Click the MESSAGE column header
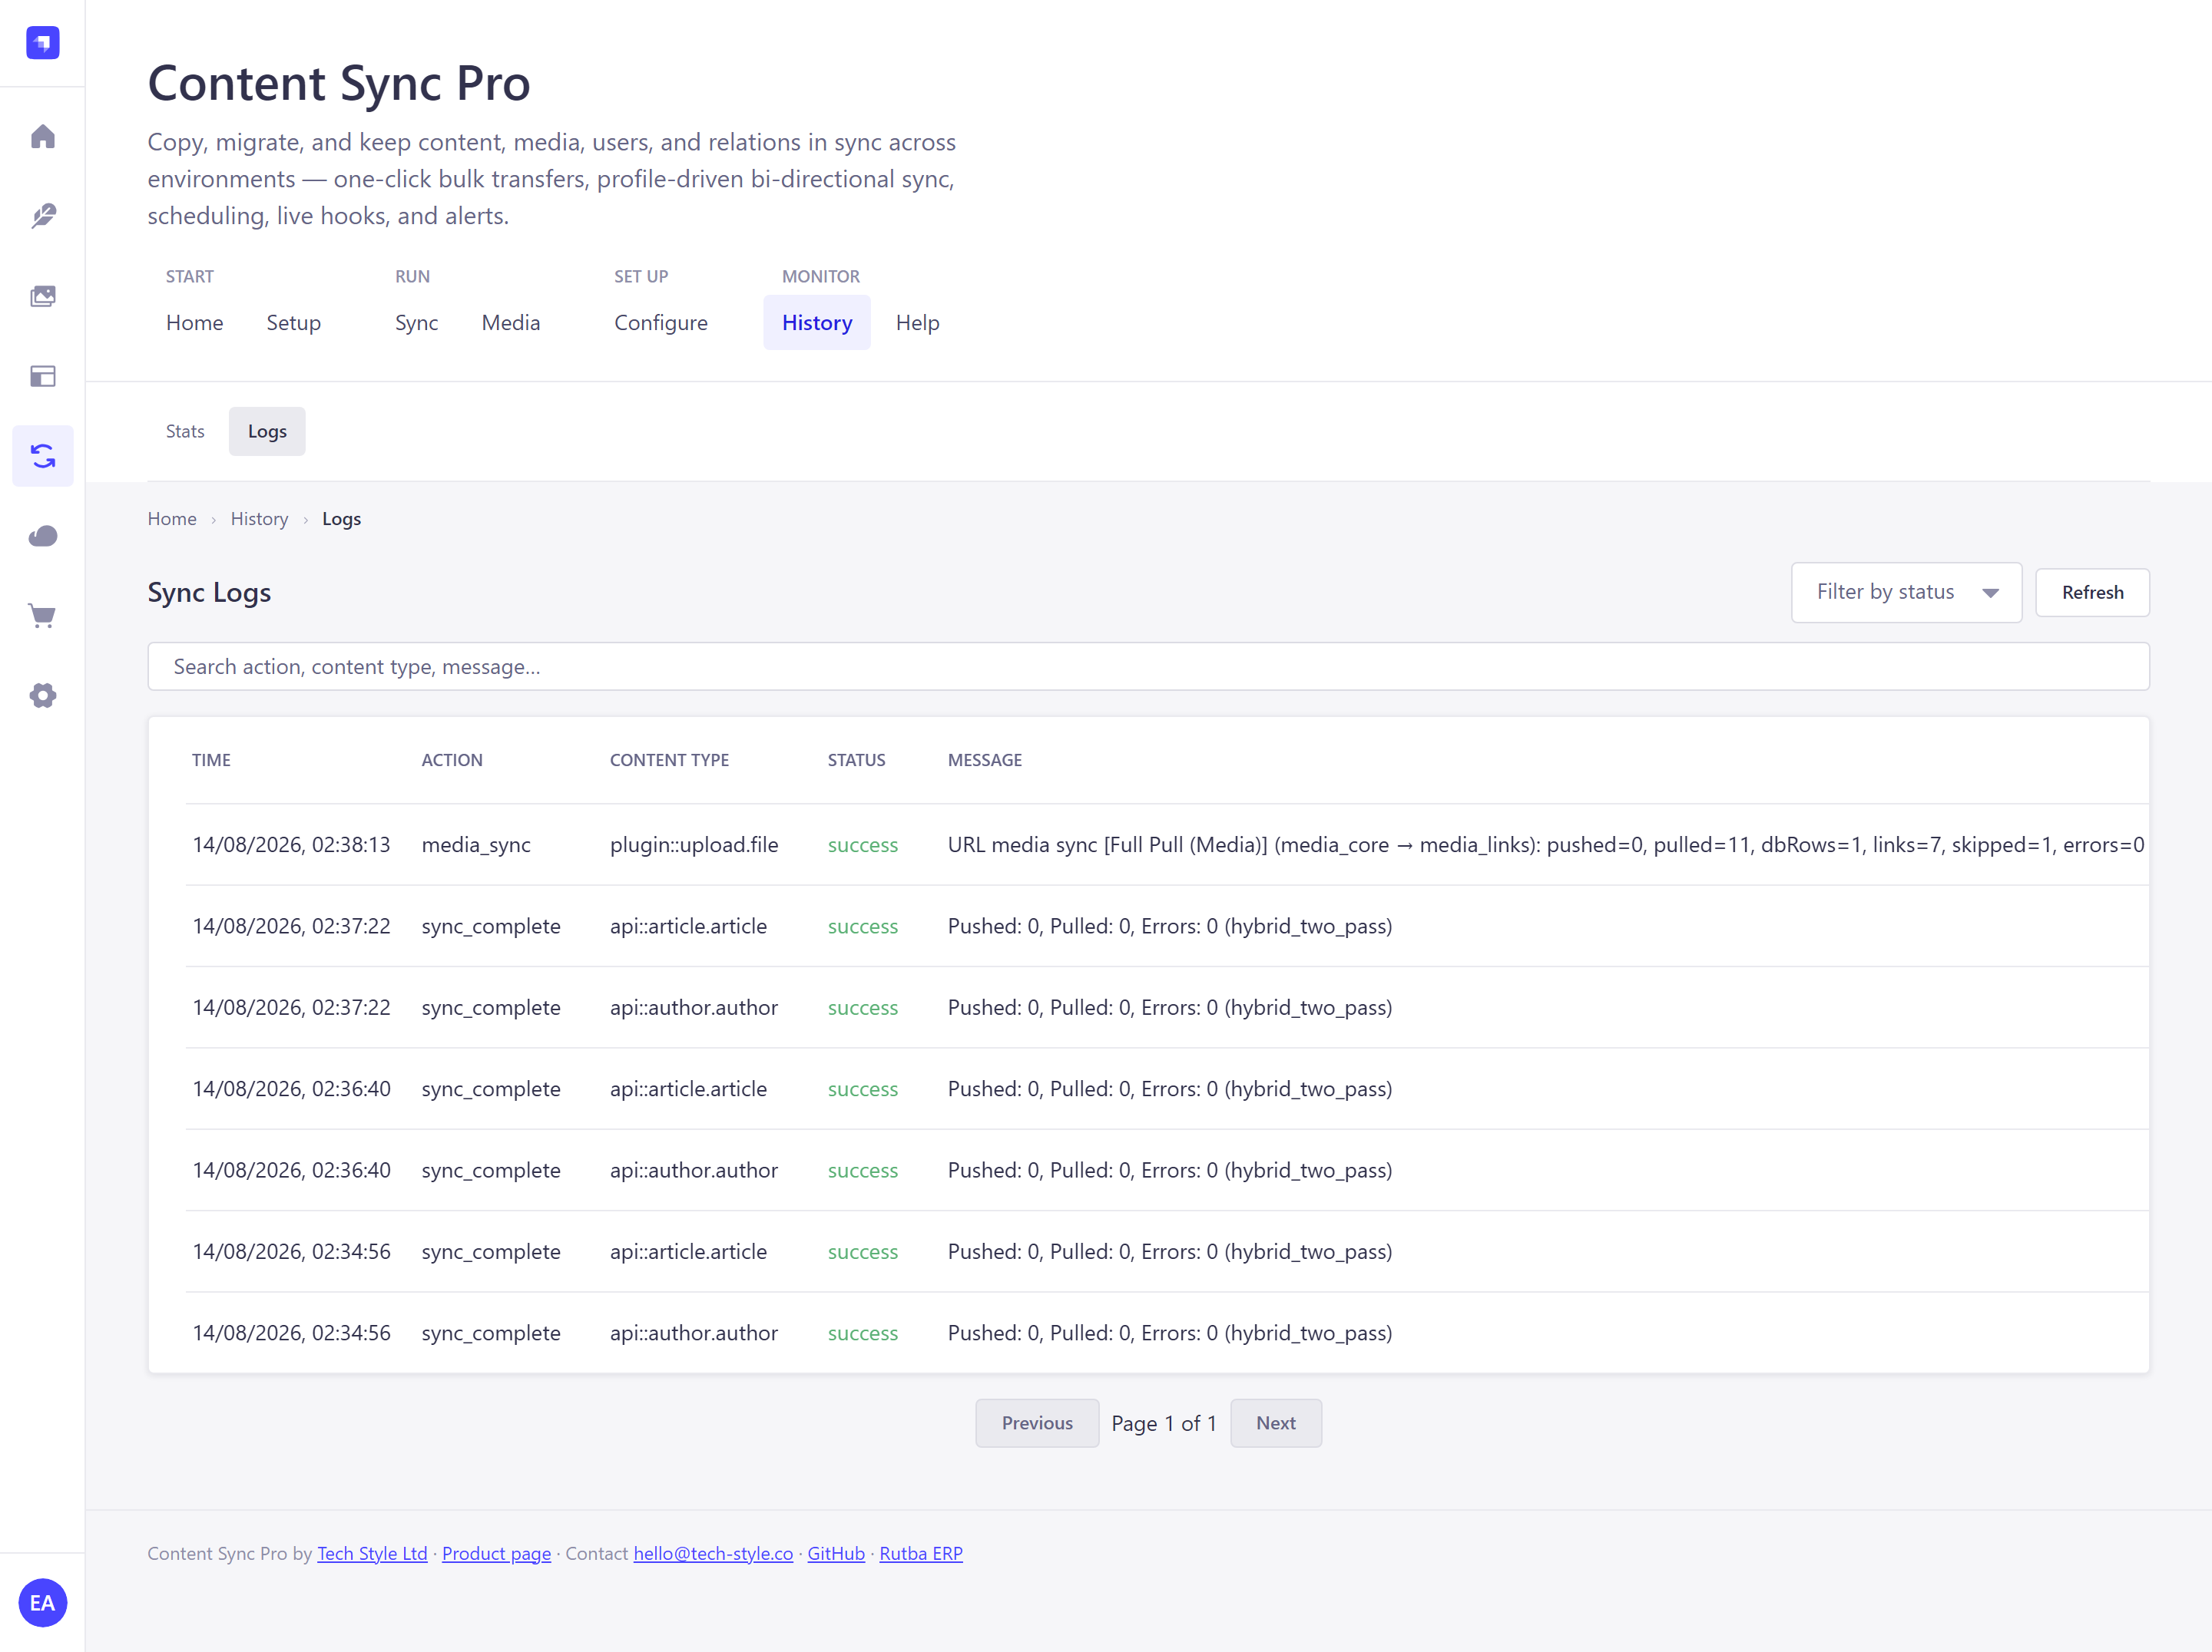Screen dimensions: 2212x1652 click(x=985, y=761)
